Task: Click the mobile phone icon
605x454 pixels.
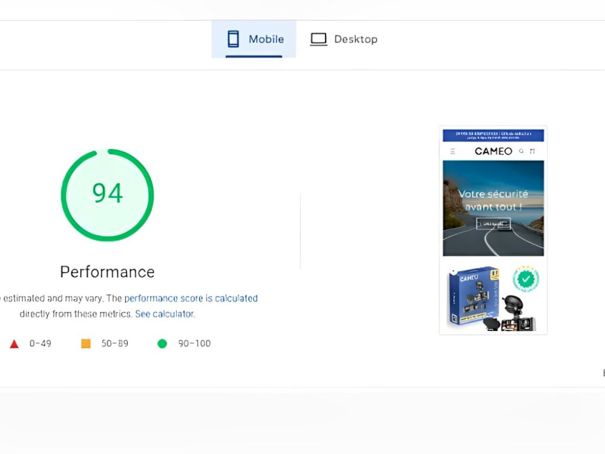Action: tap(233, 39)
